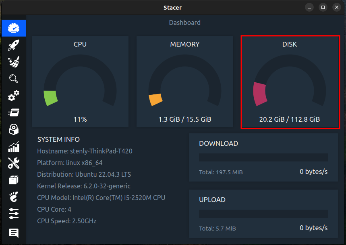Screen dimensions: 346x245
Task: Click the Platform: linux x86_64 line
Action: [x=70, y=163]
